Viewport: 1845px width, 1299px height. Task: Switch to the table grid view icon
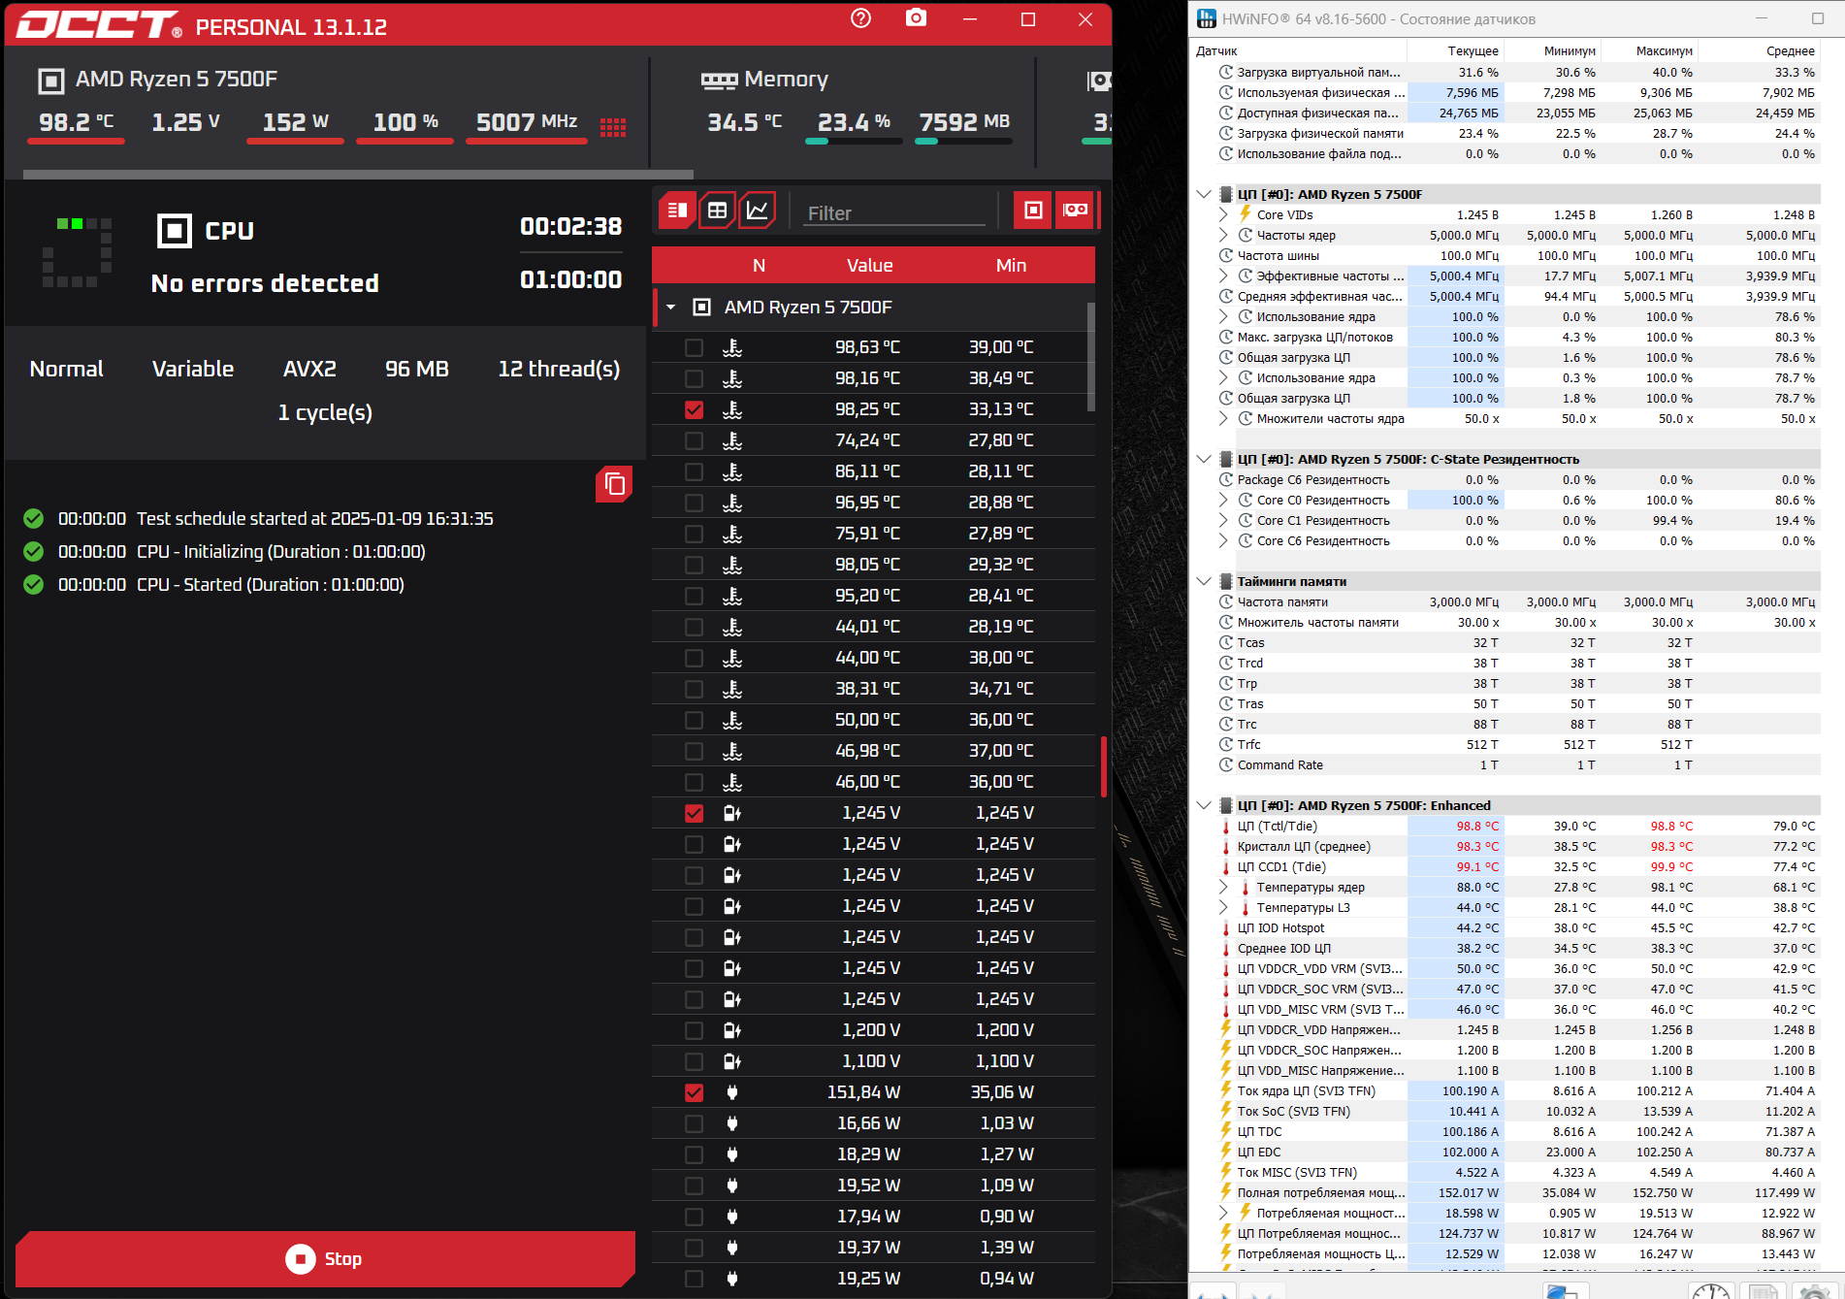(717, 210)
